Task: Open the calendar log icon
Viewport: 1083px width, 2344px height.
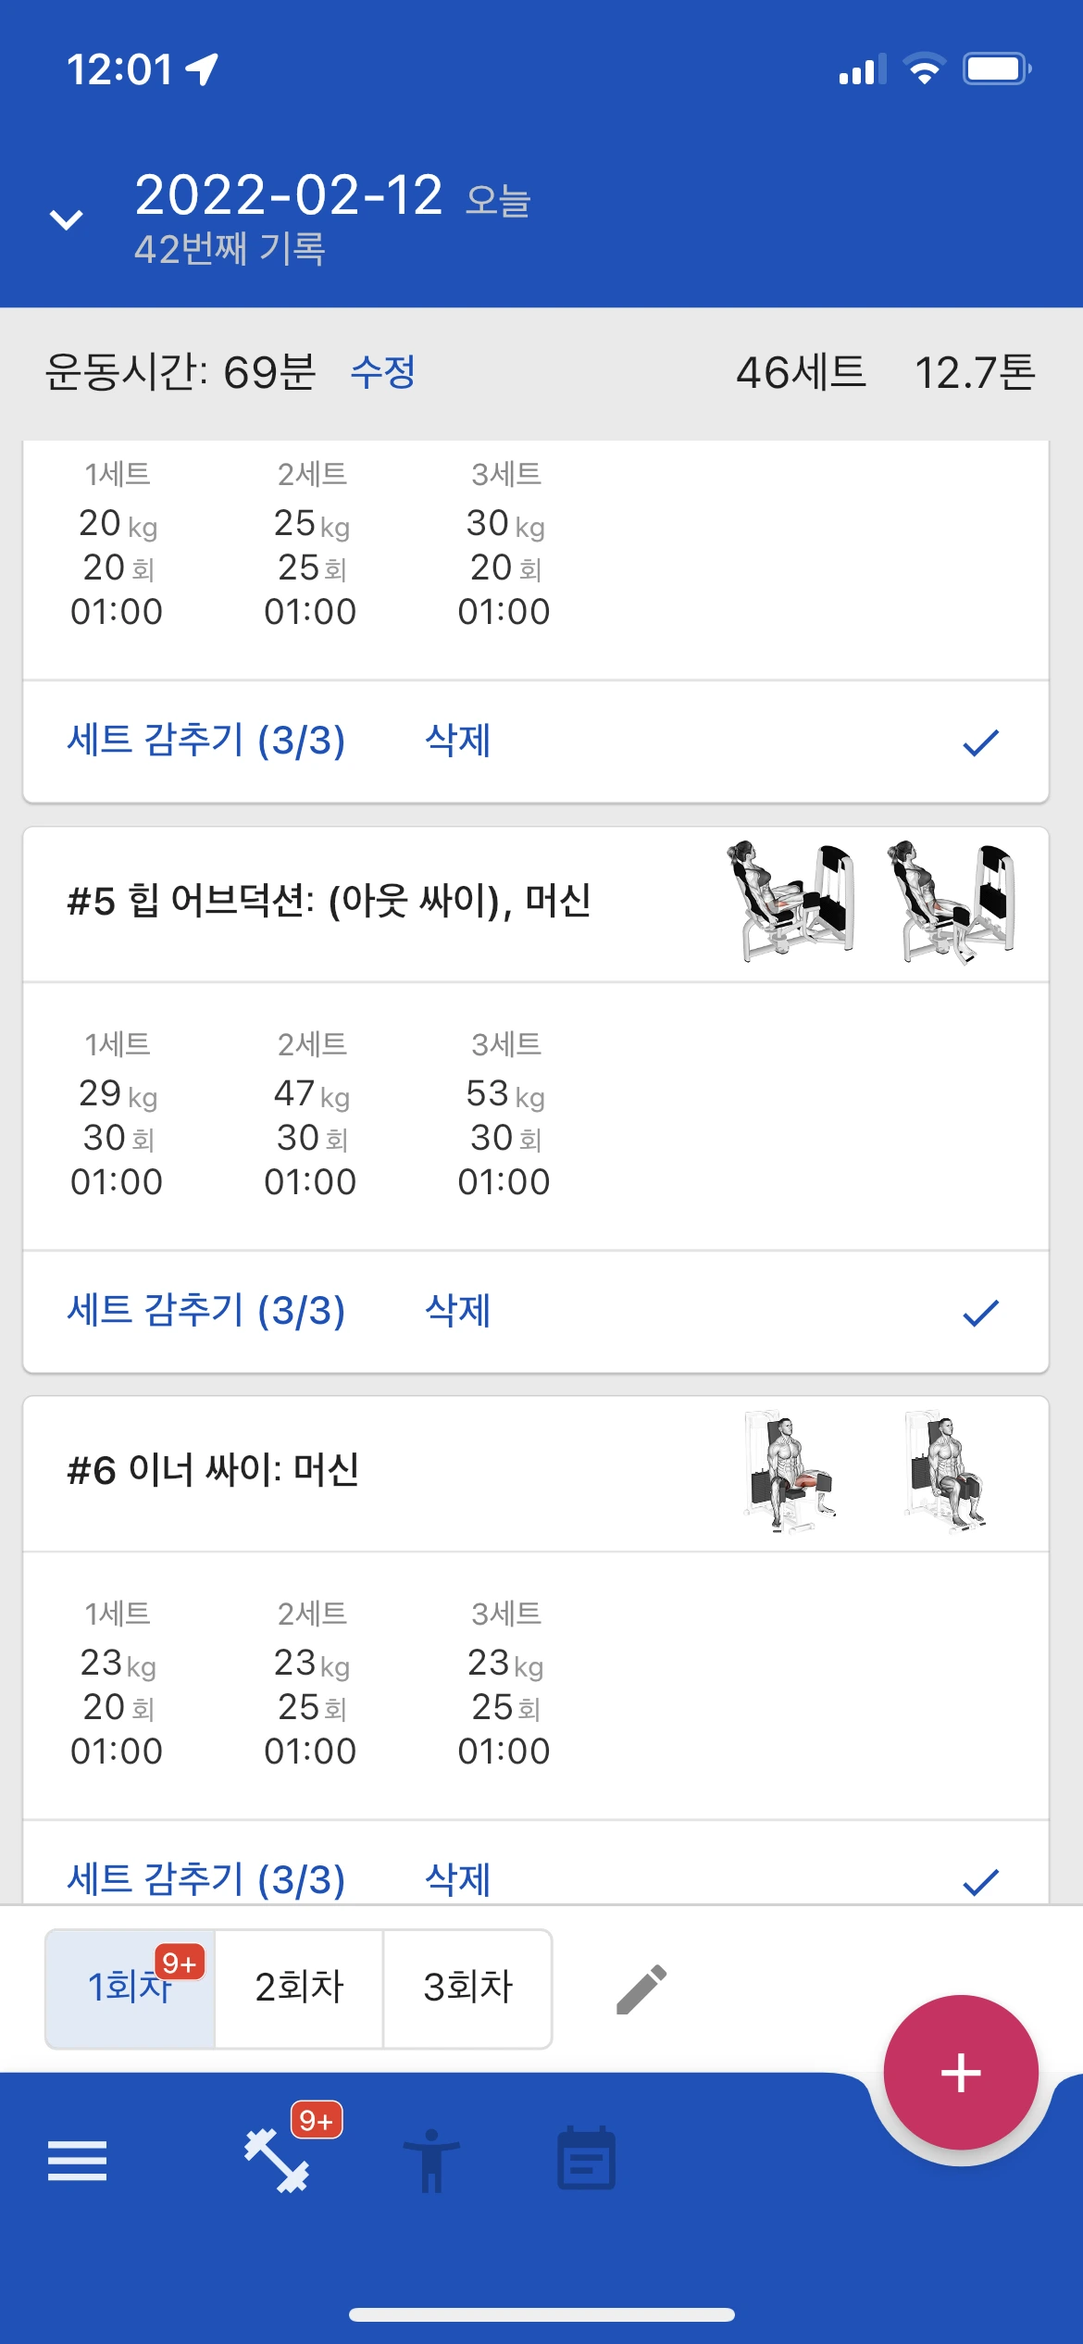Action: pyautogui.click(x=586, y=2159)
